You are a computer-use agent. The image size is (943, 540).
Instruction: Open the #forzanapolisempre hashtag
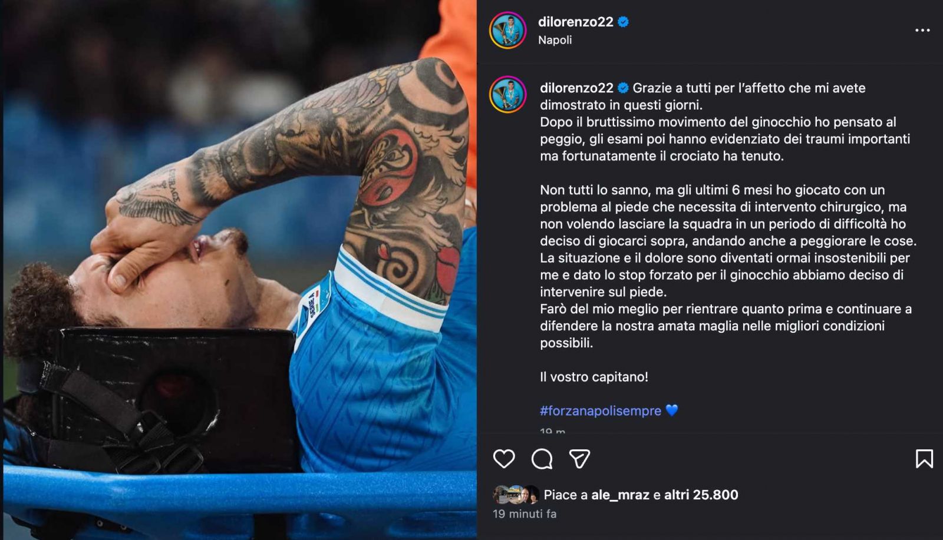pyautogui.click(x=600, y=410)
